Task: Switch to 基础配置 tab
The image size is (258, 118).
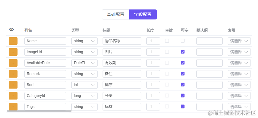Action: click(115, 14)
